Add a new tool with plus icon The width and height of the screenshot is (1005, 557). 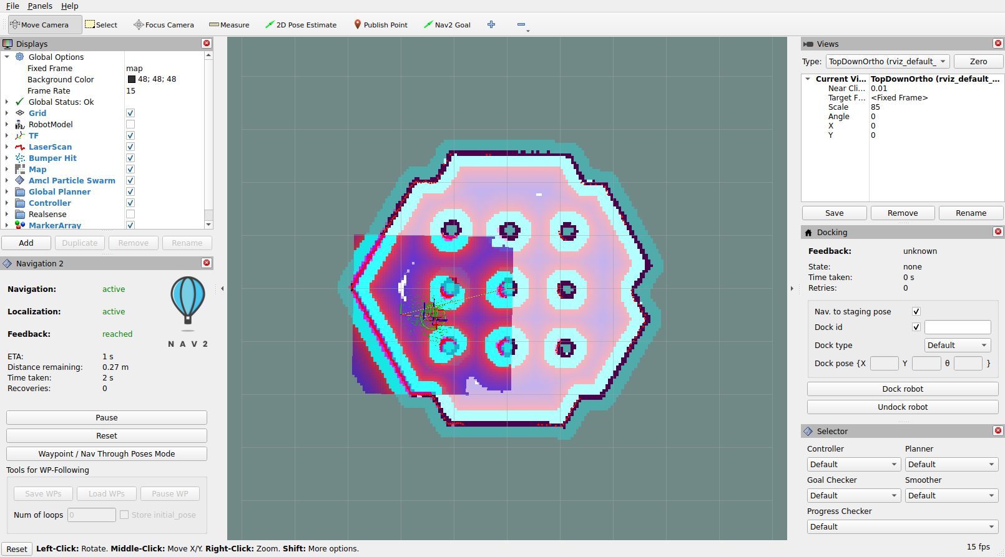491,25
